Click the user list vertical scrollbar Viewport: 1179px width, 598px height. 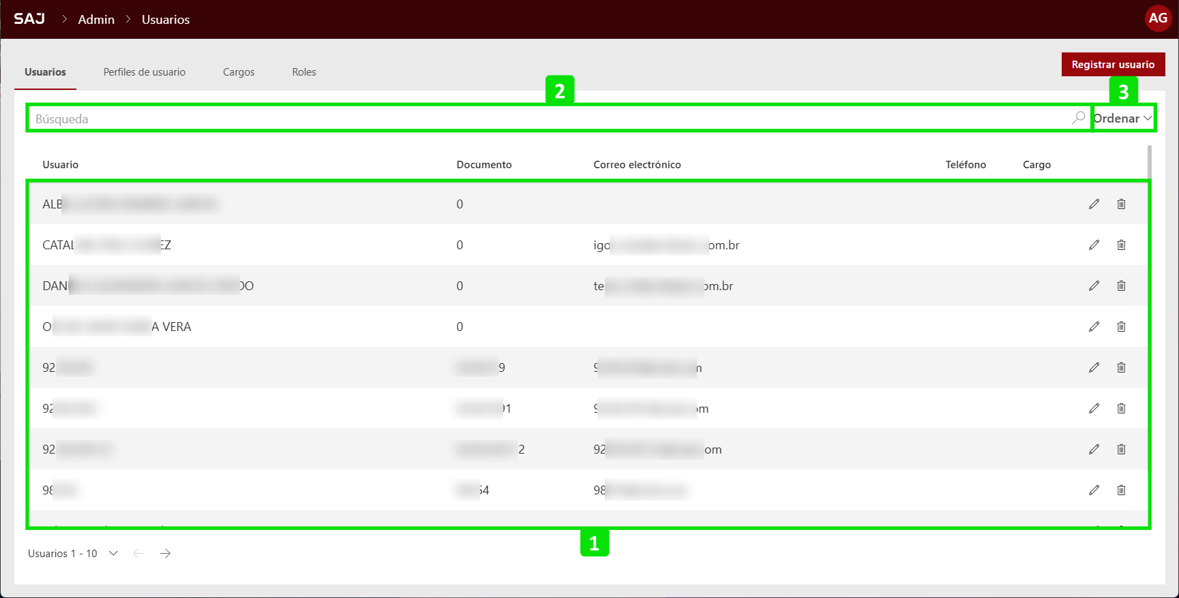point(1149,163)
